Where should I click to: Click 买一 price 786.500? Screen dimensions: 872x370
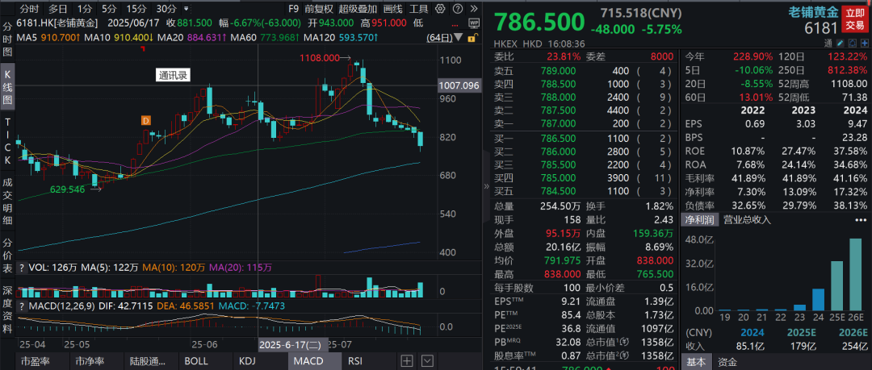click(x=559, y=139)
